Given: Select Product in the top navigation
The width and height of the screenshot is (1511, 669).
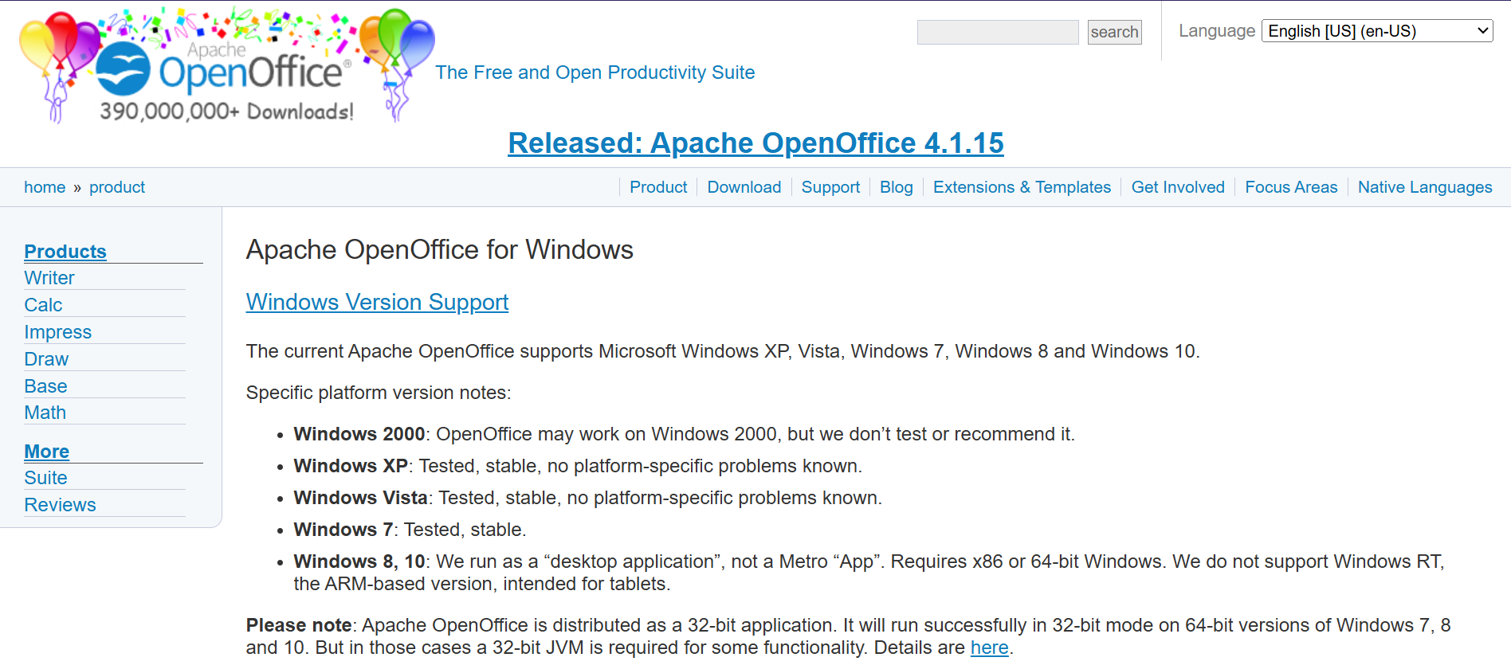Looking at the screenshot, I should click(657, 187).
